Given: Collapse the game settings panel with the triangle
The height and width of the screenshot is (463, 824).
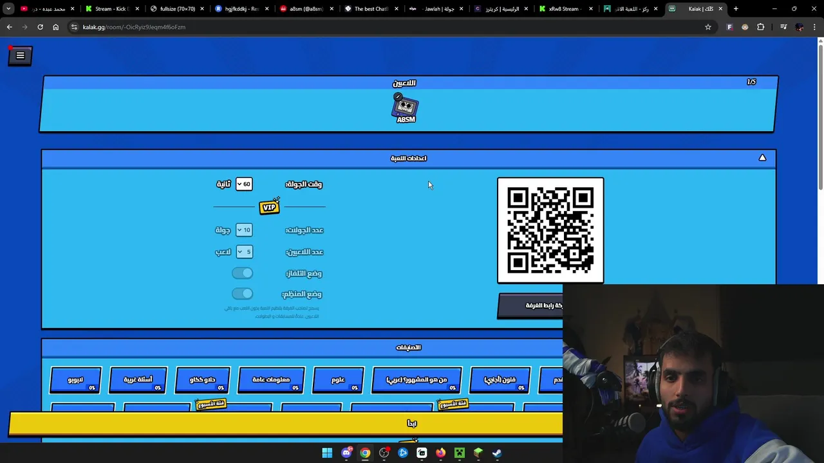Looking at the screenshot, I should click(762, 158).
